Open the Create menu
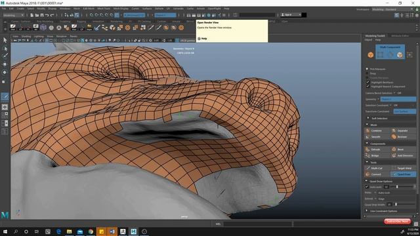This screenshot has width=420, height=236. click(x=20, y=9)
